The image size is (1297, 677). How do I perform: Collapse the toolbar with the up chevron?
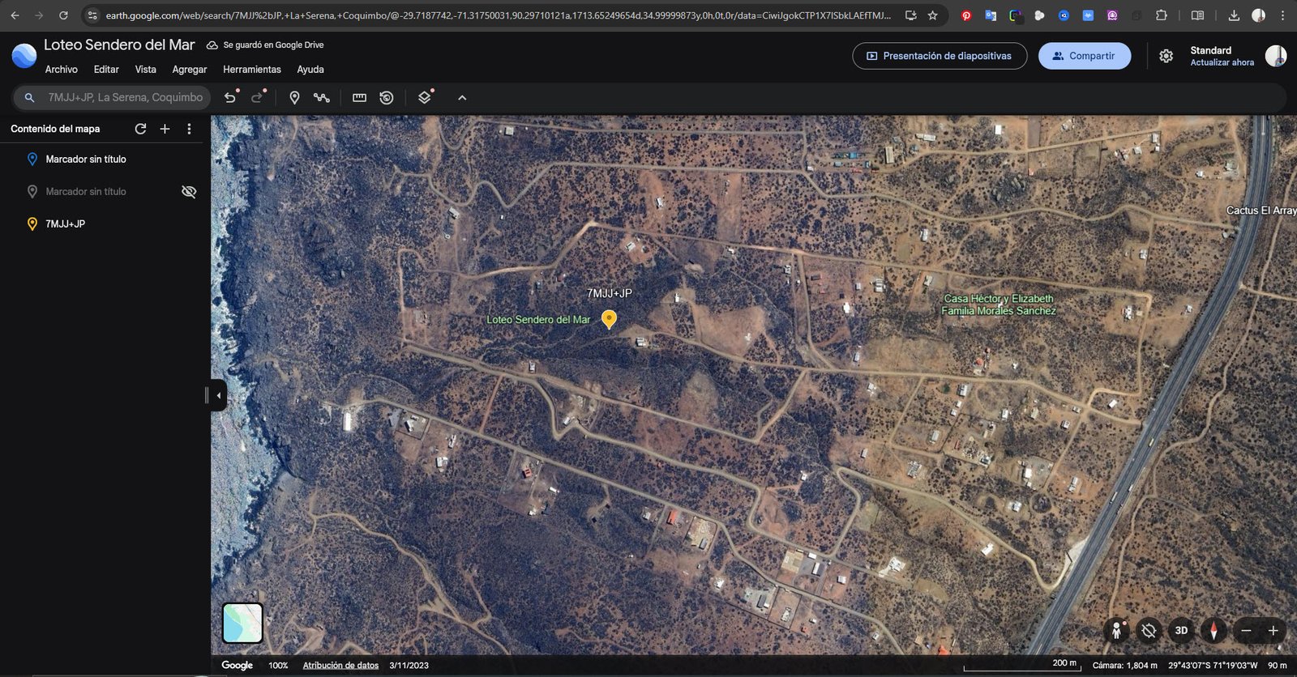pyautogui.click(x=462, y=98)
